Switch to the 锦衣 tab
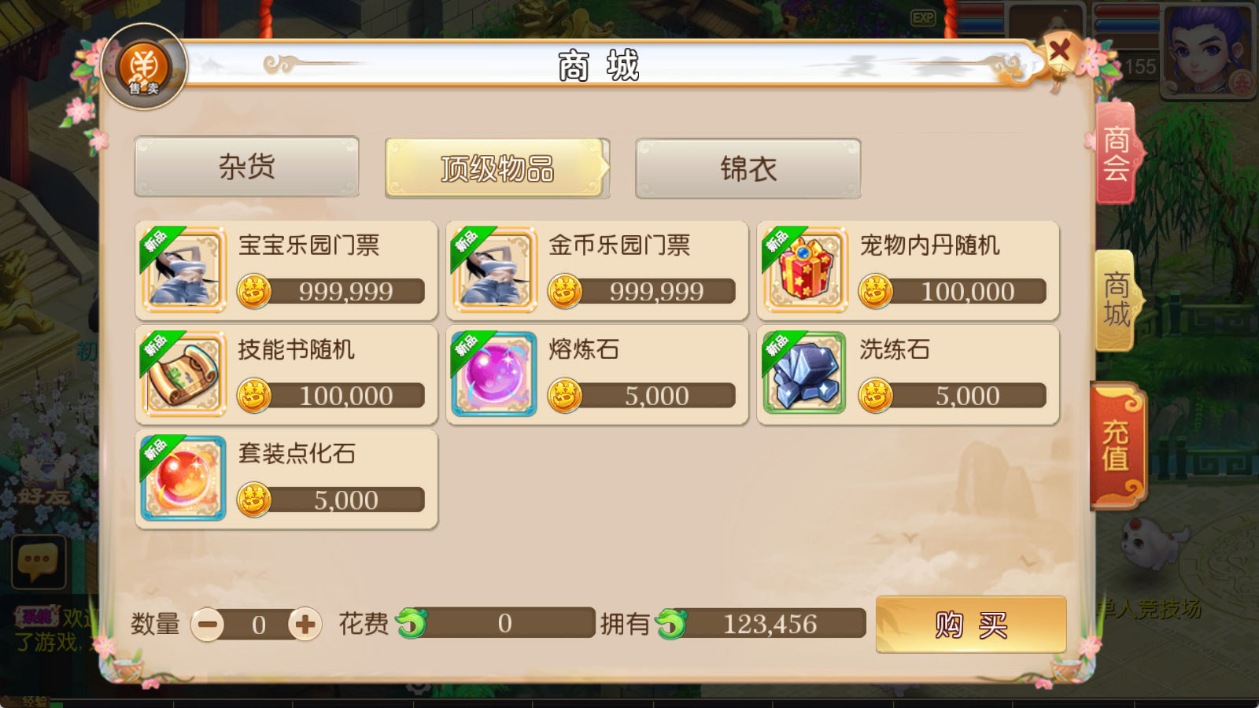 748,168
